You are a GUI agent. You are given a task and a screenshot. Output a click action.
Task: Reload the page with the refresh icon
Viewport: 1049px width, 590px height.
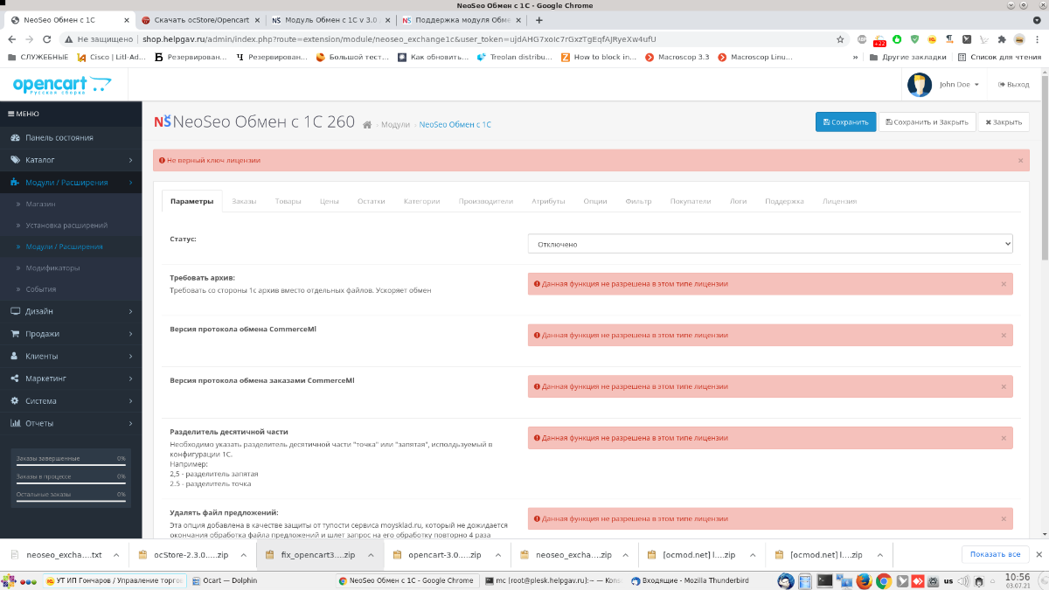[49, 39]
